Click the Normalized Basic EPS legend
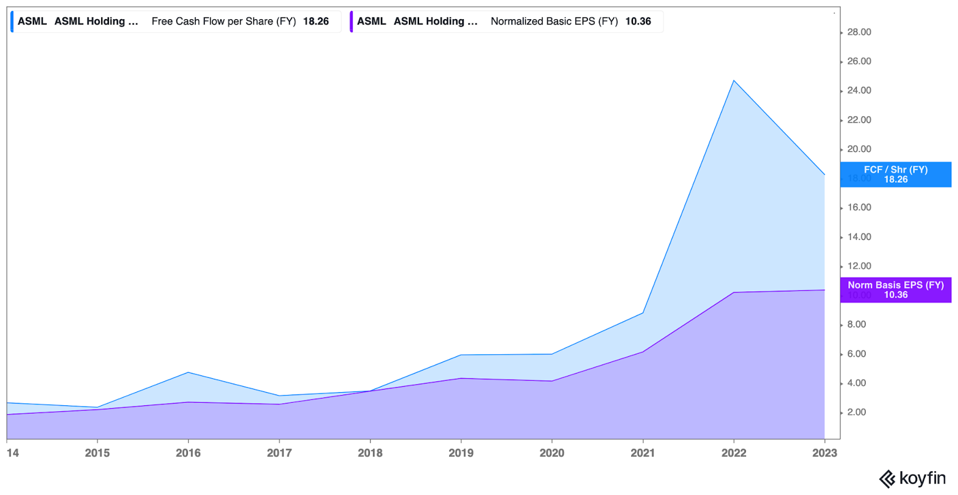Image resolution: width=958 pixels, height=495 pixels. tap(507, 22)
